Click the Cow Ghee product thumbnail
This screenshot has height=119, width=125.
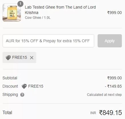pos(12,13)
